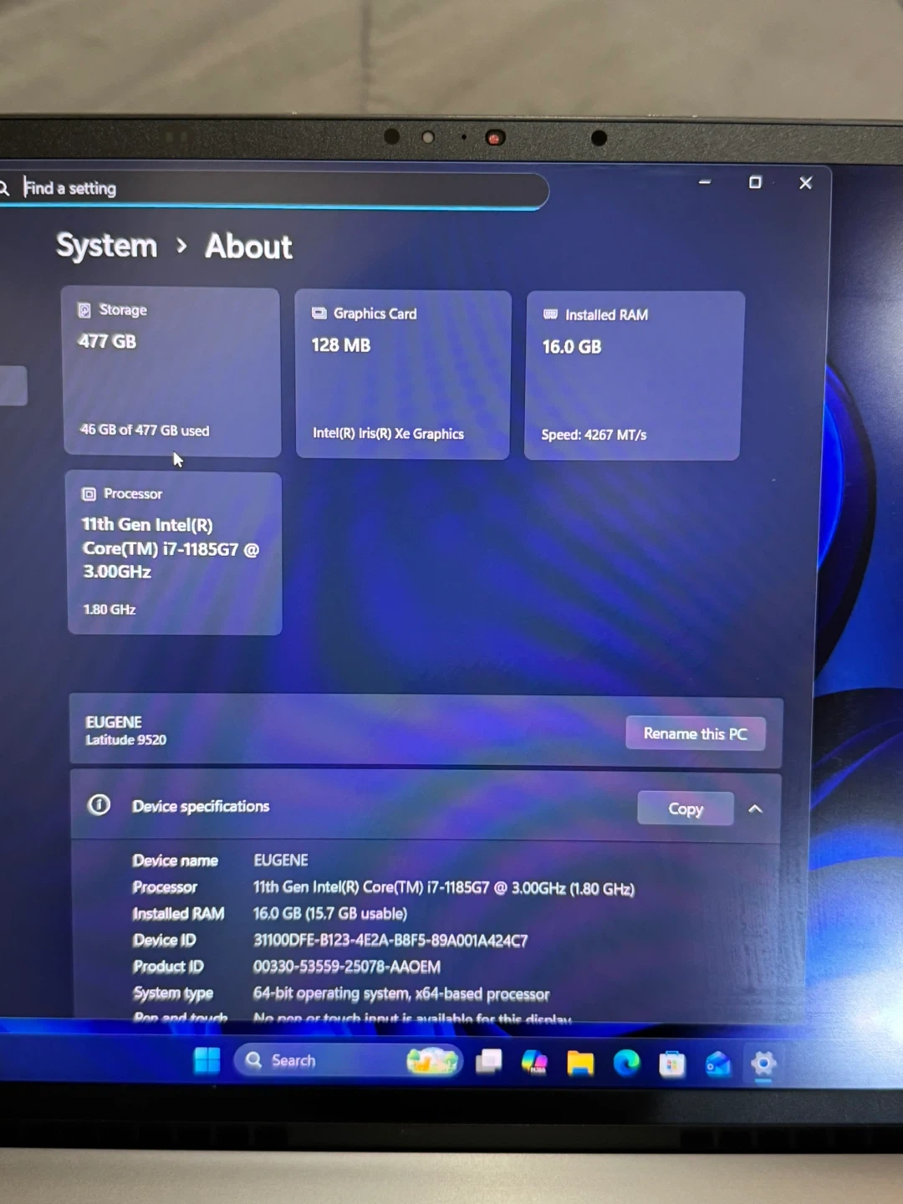Image resolution: width=903 pixels, height=1204 pixels.
Task: Open Task View from the taskbar
Action: click(x=489, y=1062)
